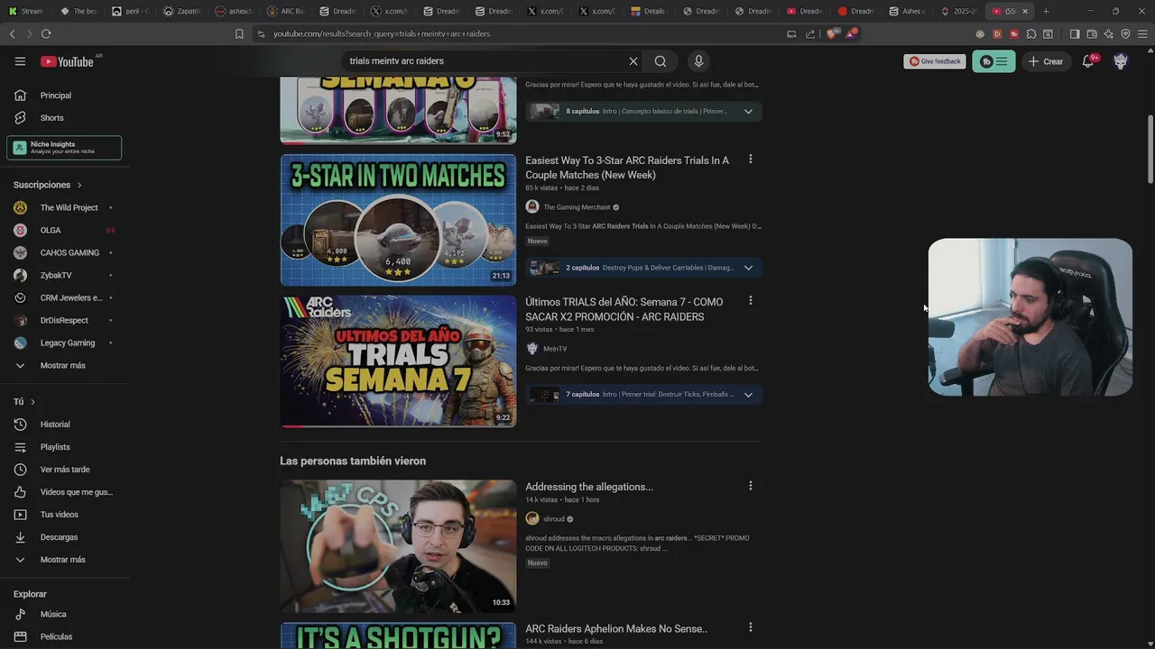This screenshot has height=649, width=1155.
Task: Open options for Easiest Way To 3-Star video
Action: coord(750,160)
